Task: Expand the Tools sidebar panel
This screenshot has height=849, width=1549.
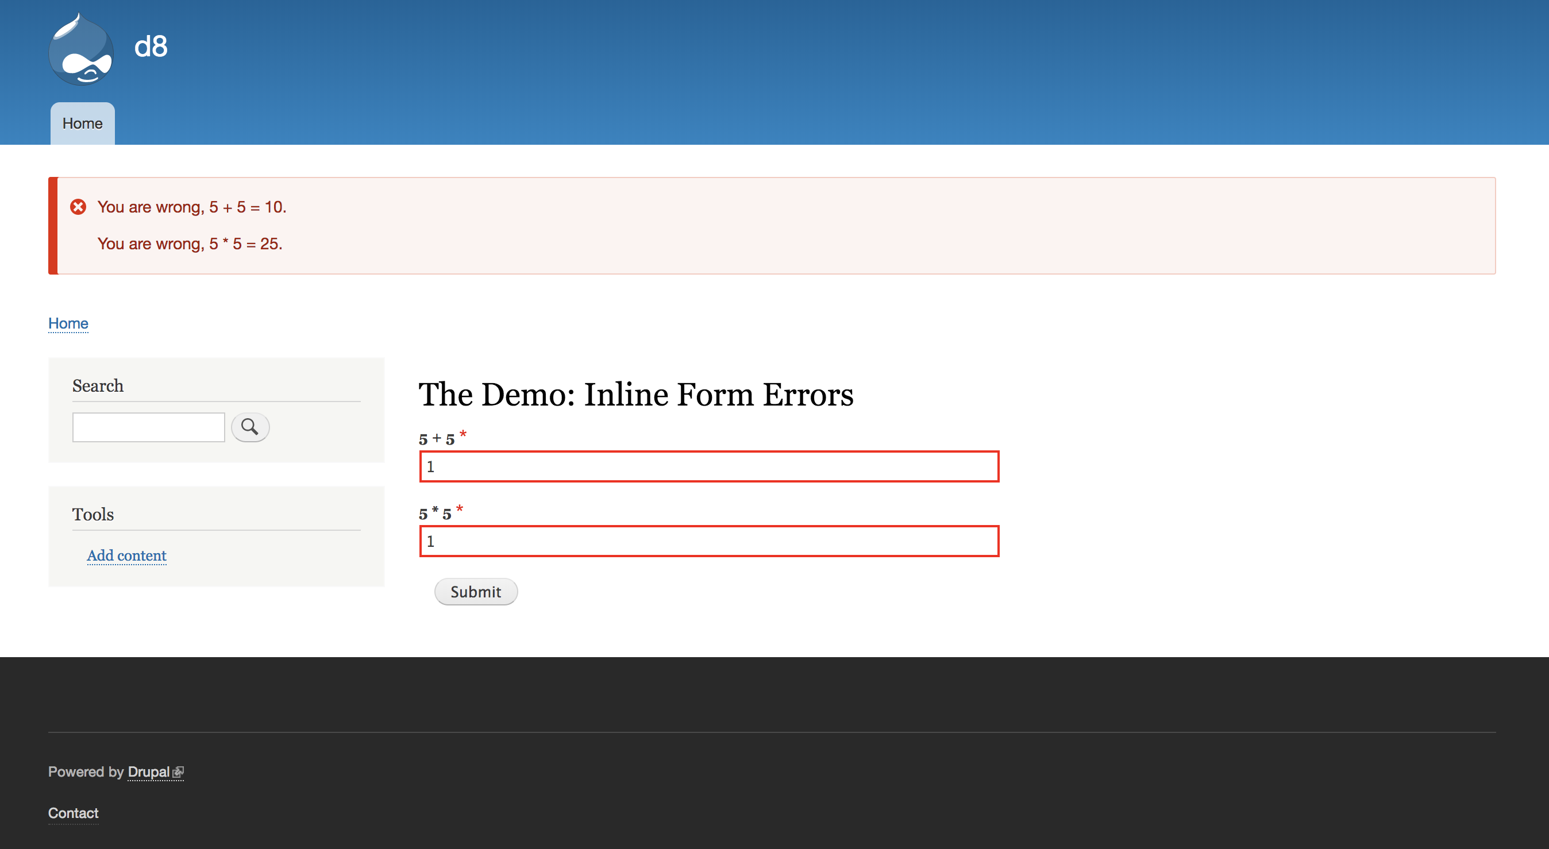Action: 92,514
